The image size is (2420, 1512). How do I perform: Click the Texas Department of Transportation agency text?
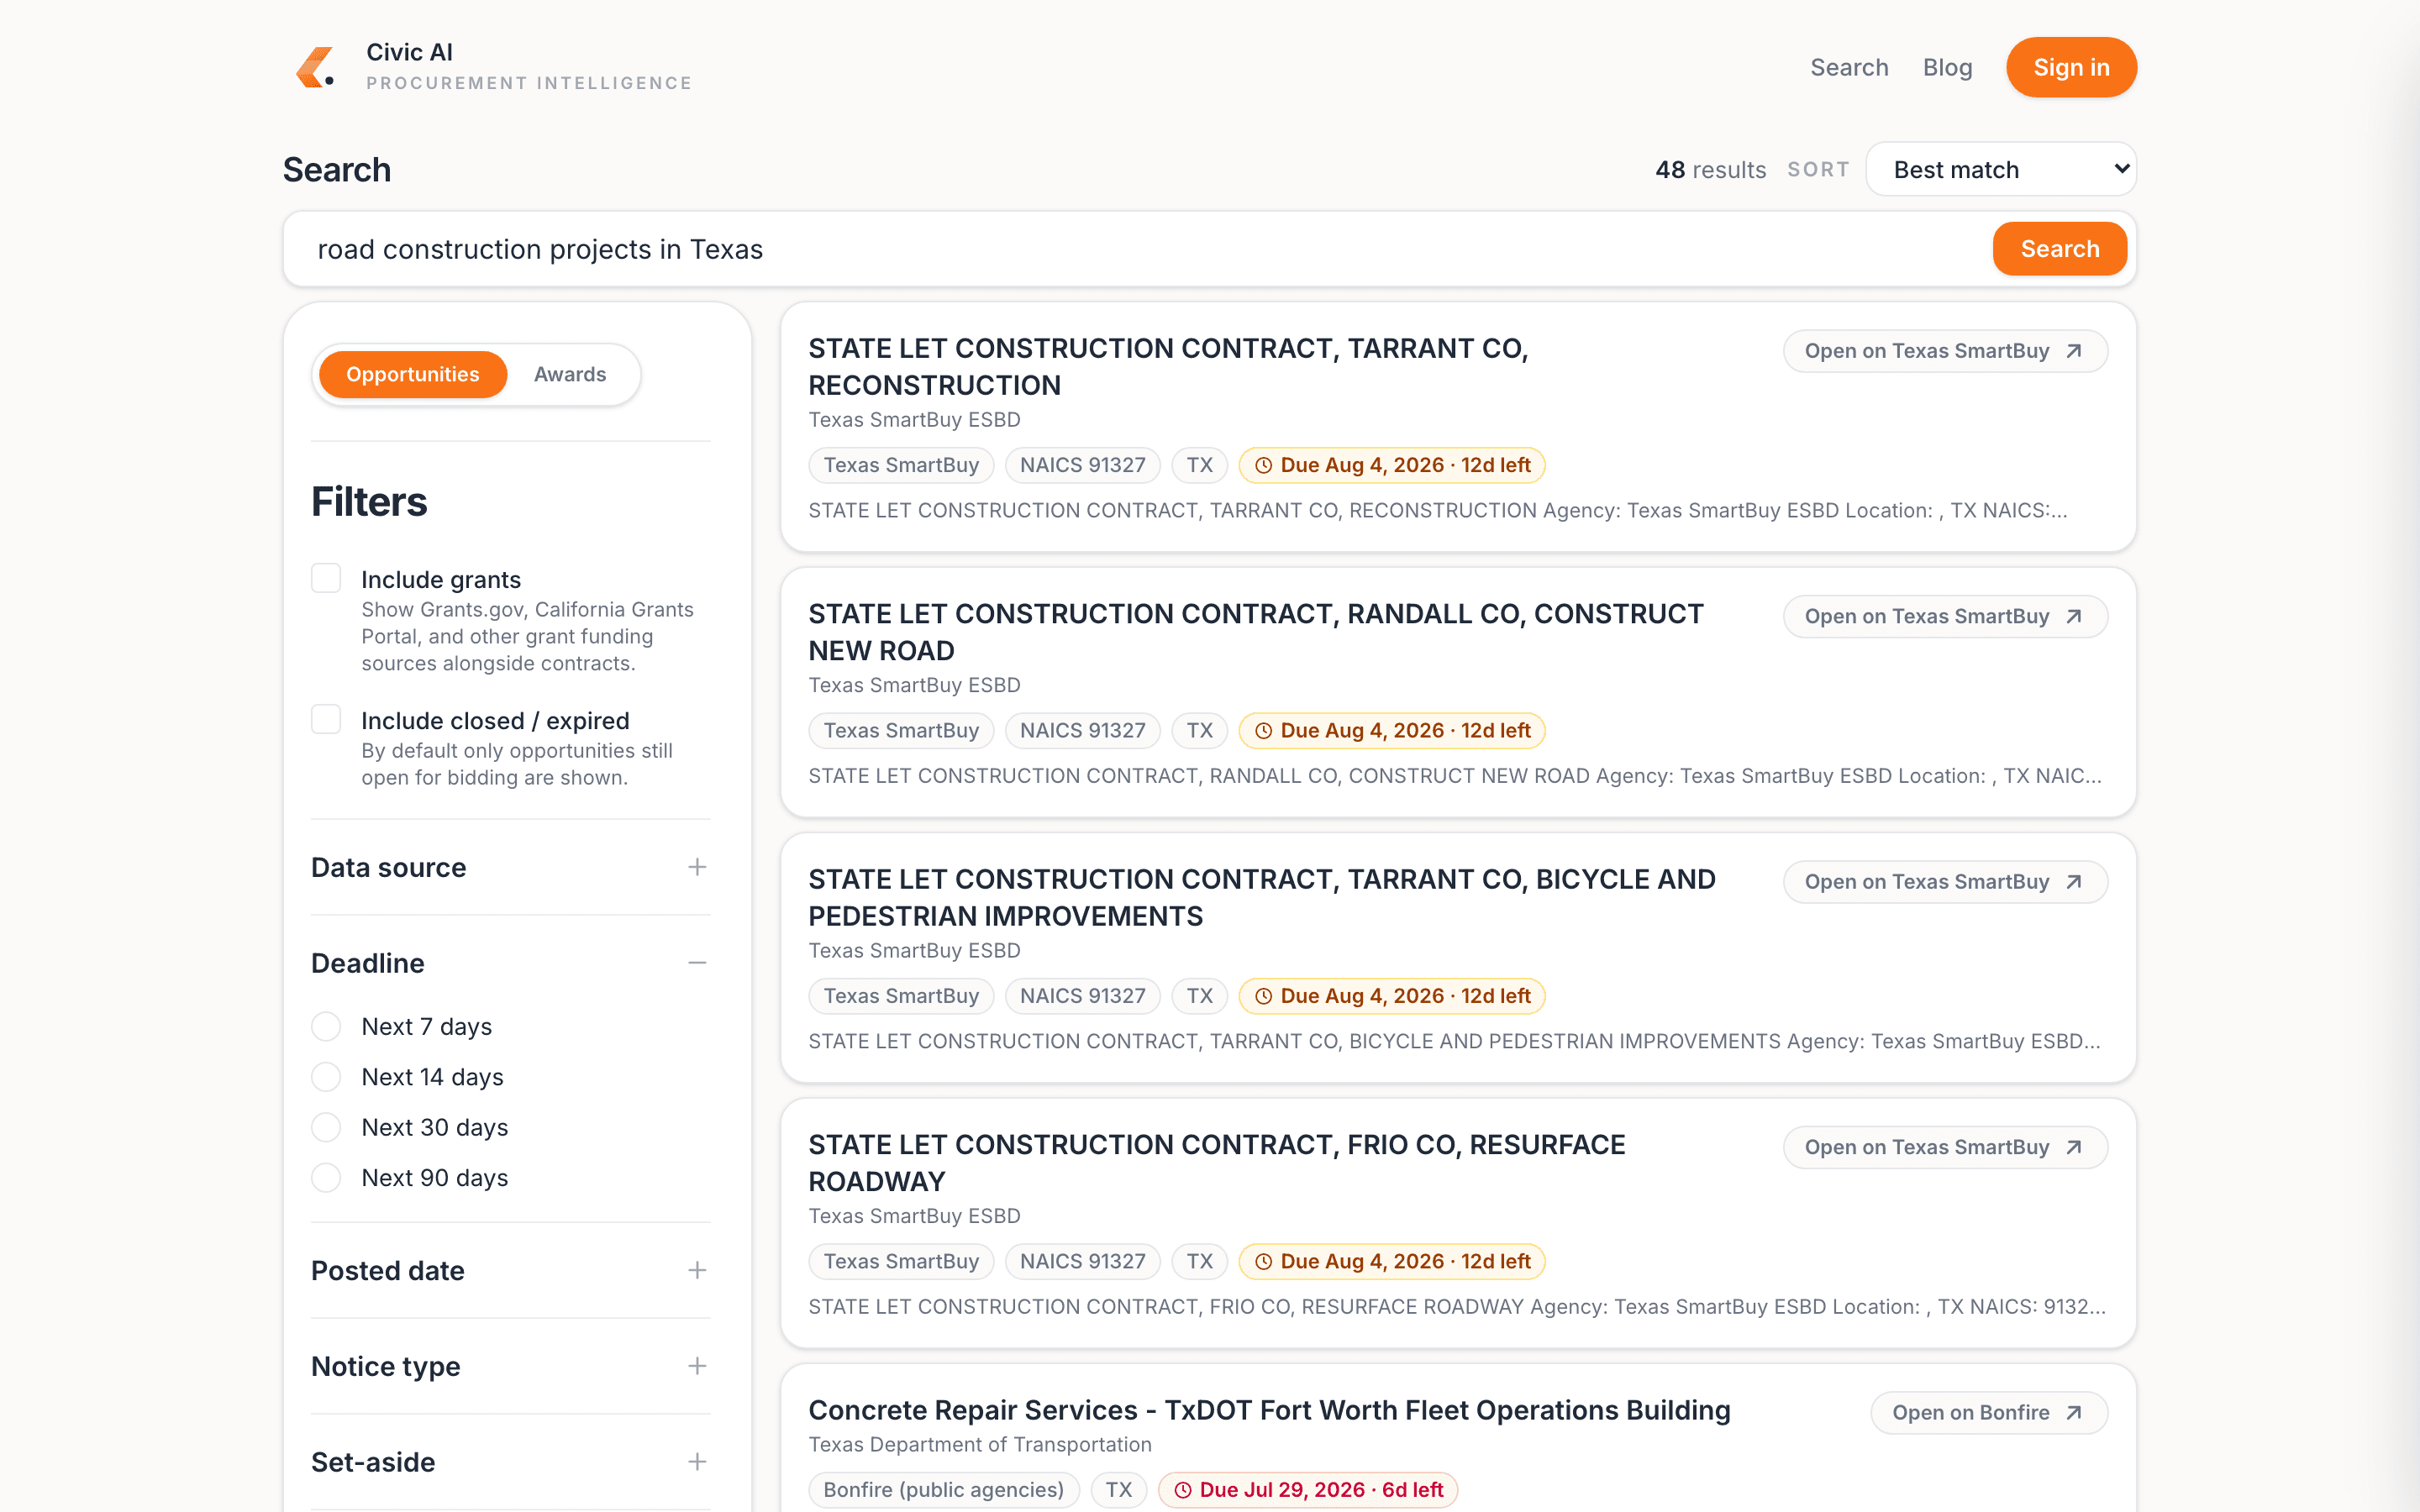point(980,1445)
